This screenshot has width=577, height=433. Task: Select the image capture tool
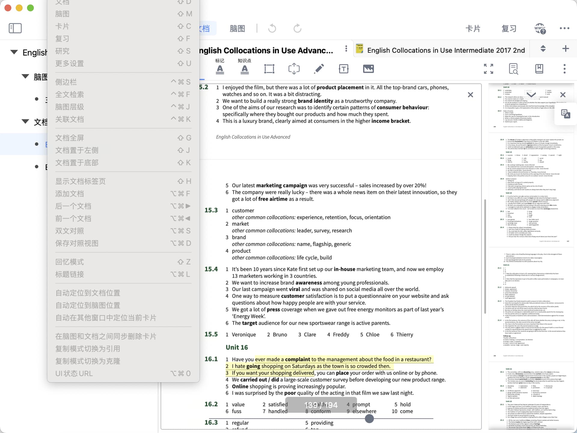coord(368,69)
